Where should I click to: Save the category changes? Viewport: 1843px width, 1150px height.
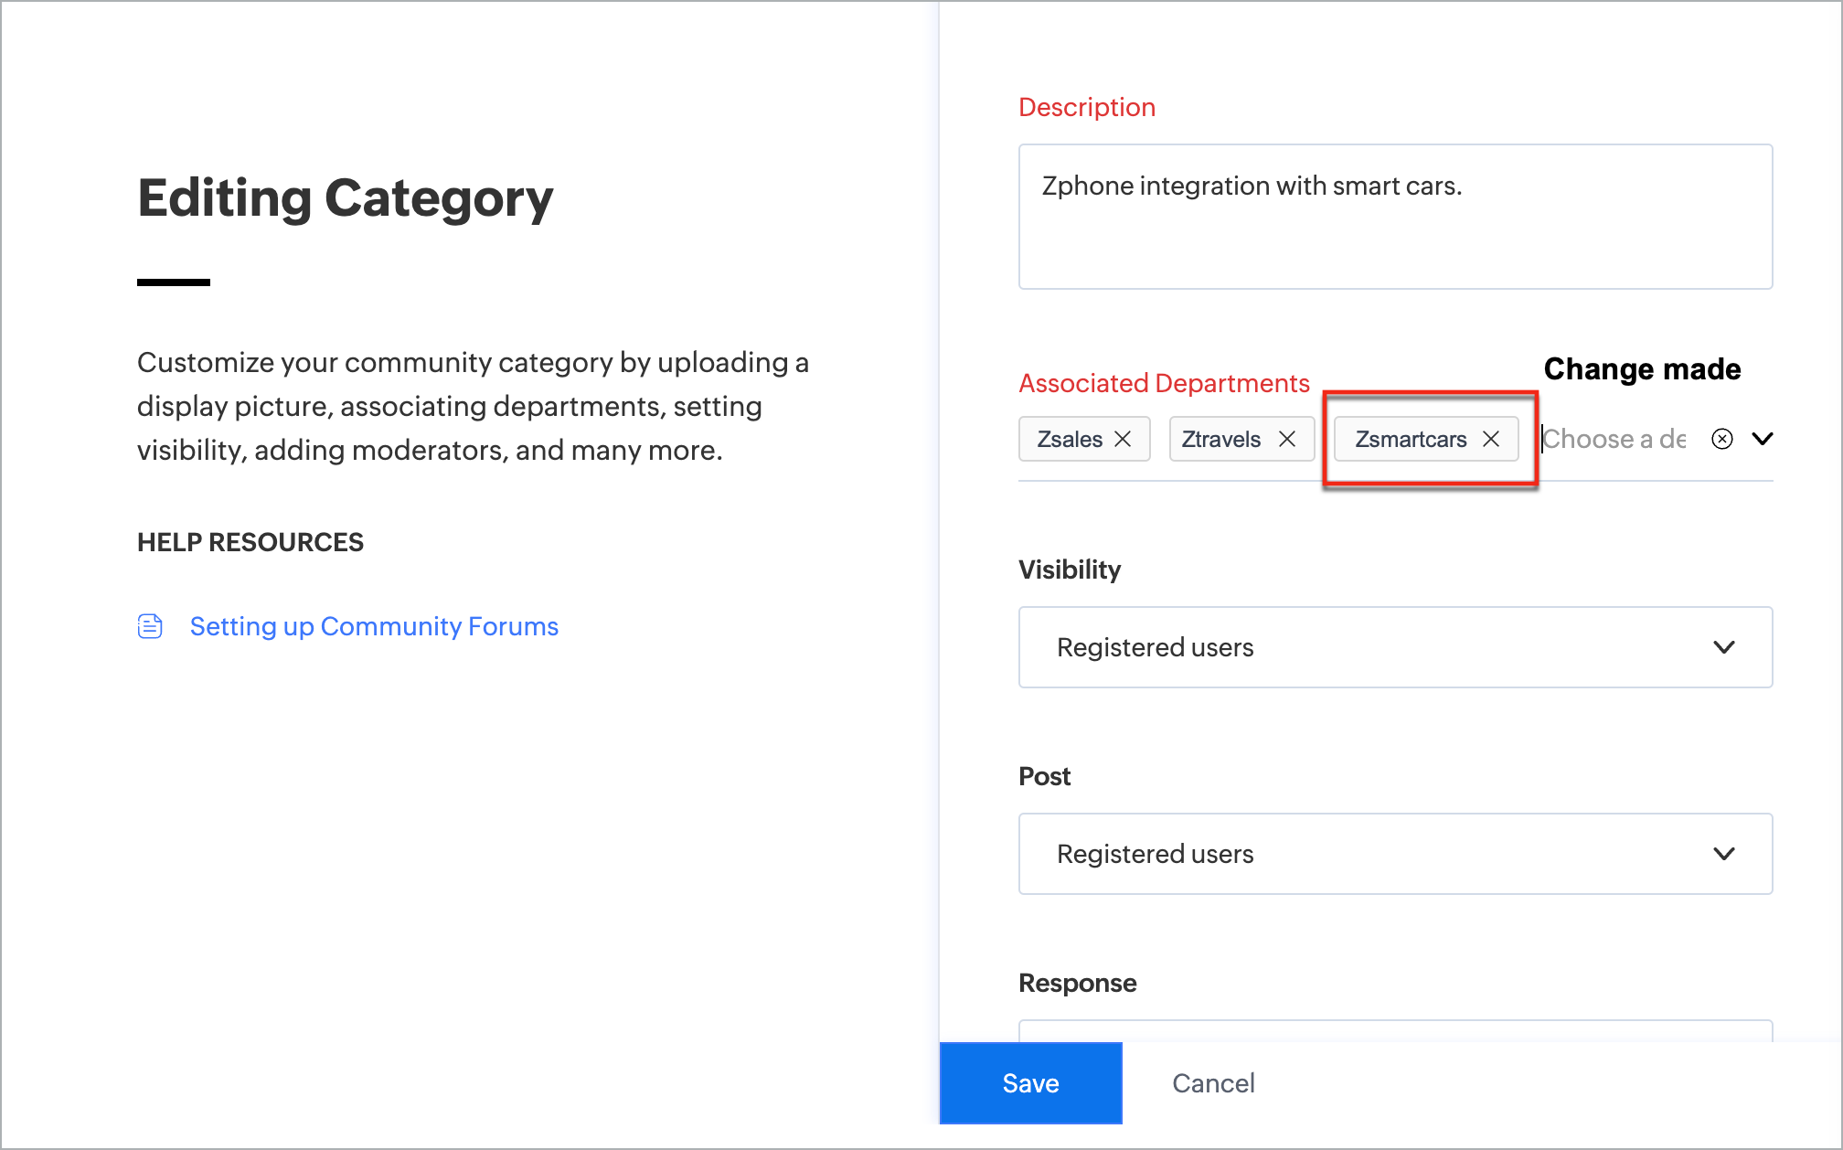tap(1030, 1083)
